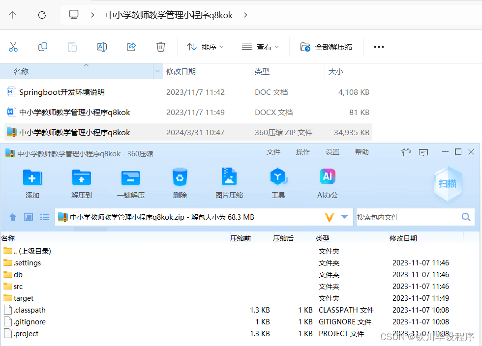Open the 帮助 menu in 360压缩
482x346 pixels.
pos(361,152)
